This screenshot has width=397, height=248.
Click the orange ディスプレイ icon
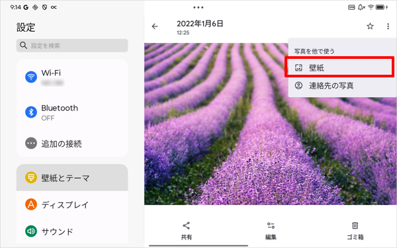pos(31,204)
